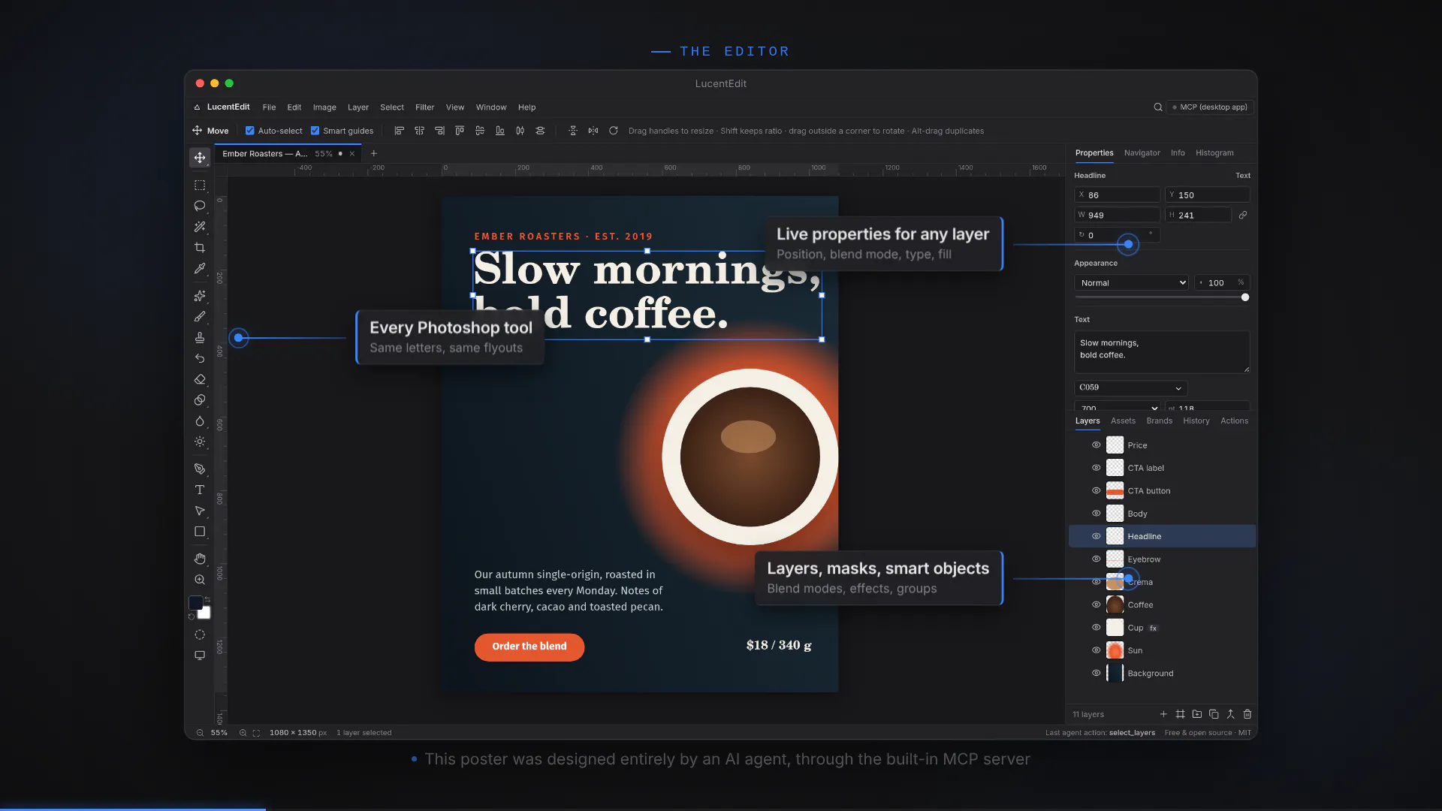The width and height of the screenshot is (1442, 811).
Task: Click the new group folder icon
Action: pos(1197,715)
